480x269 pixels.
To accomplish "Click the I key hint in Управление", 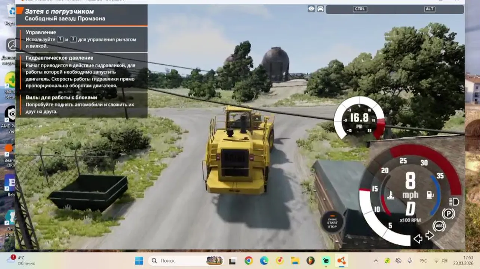I will [x=73, y=39].
